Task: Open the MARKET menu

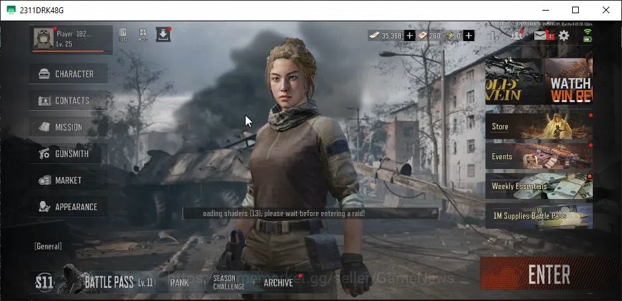Action: [x=68, y=180]
